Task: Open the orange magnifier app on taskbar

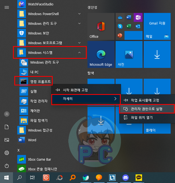Action: tap(73, 178)
